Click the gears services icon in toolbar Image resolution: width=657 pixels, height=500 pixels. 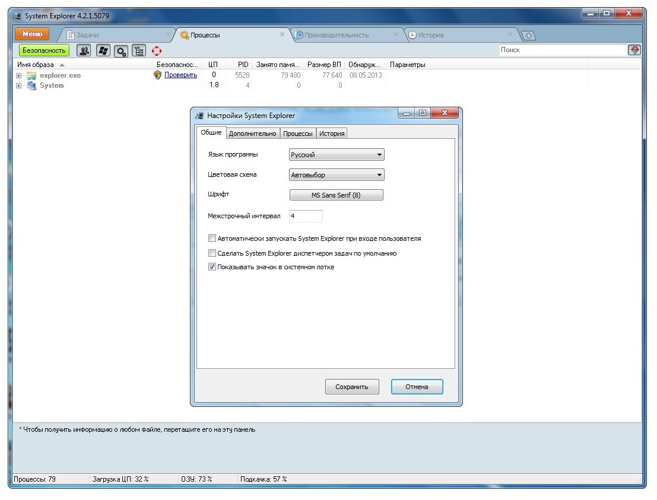point(120,51)
